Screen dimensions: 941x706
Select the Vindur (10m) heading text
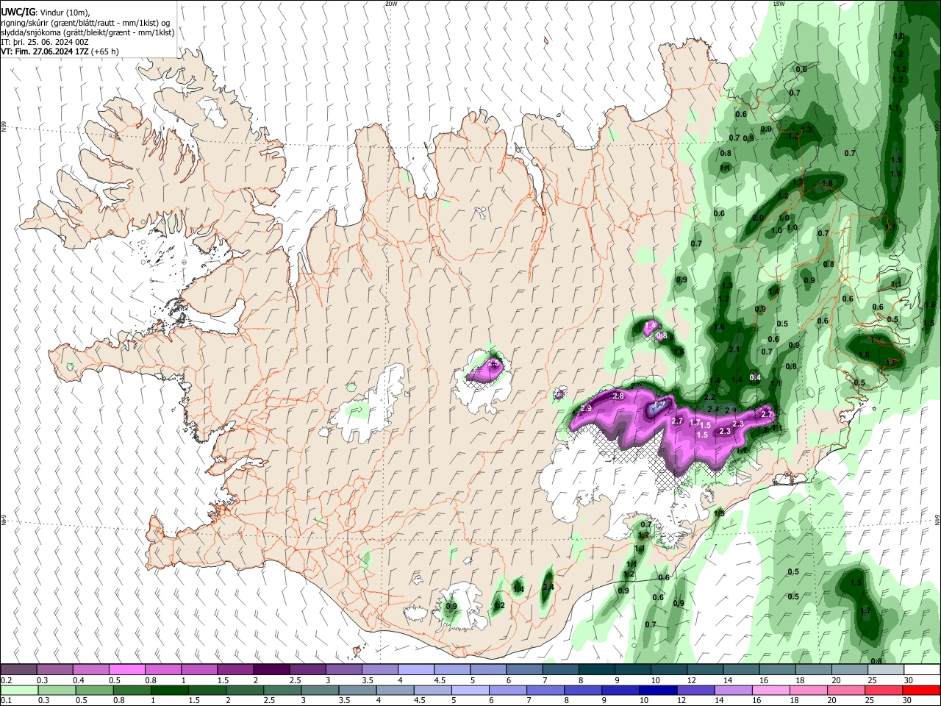tap(64, 13)
